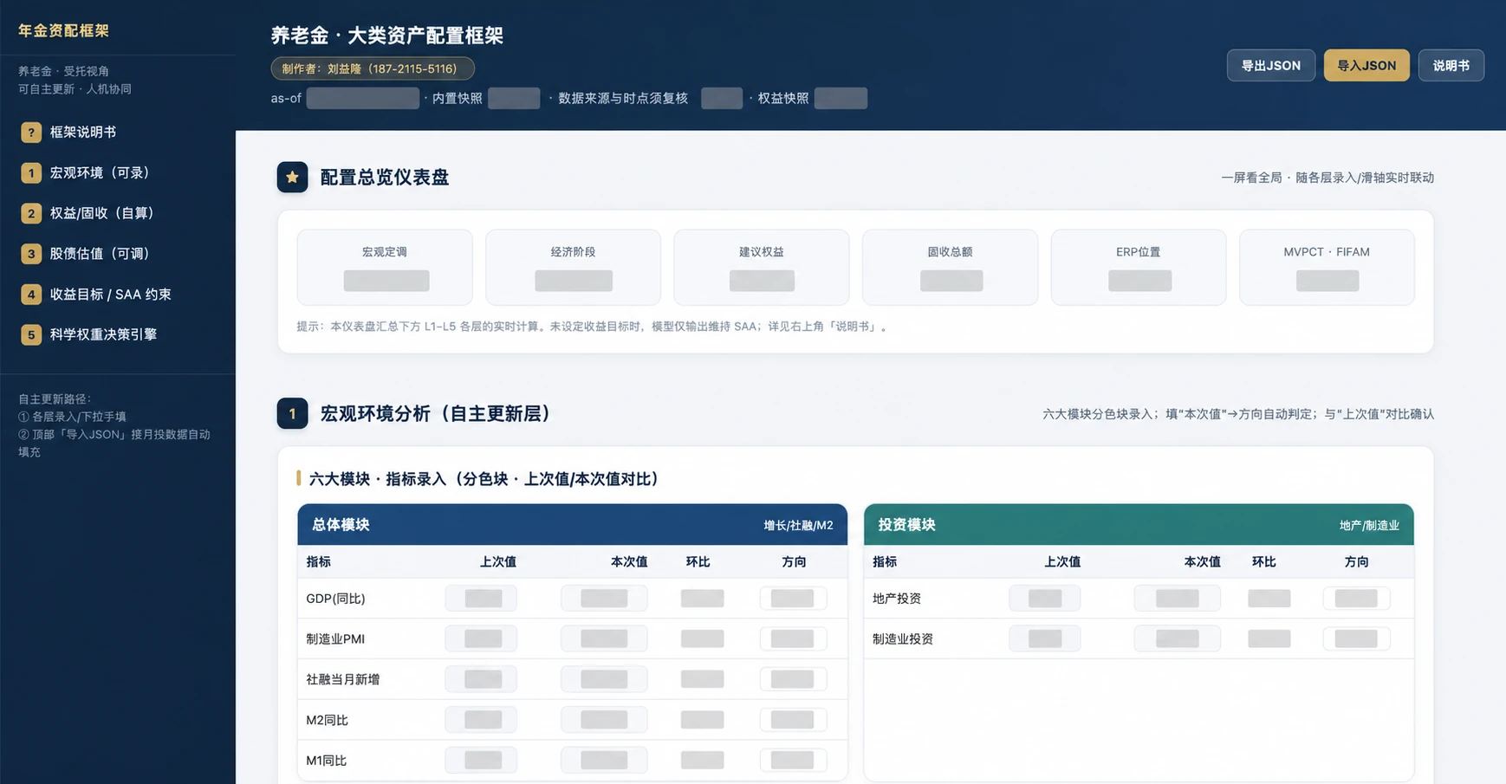Click number 2 badge beside 权益/固收（自算）
1506x784 pixels.
(x=31, y=213)
